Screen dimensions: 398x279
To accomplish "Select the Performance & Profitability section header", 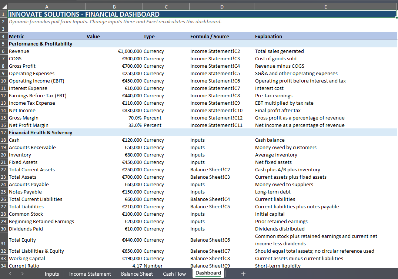I will pos(41,44).
